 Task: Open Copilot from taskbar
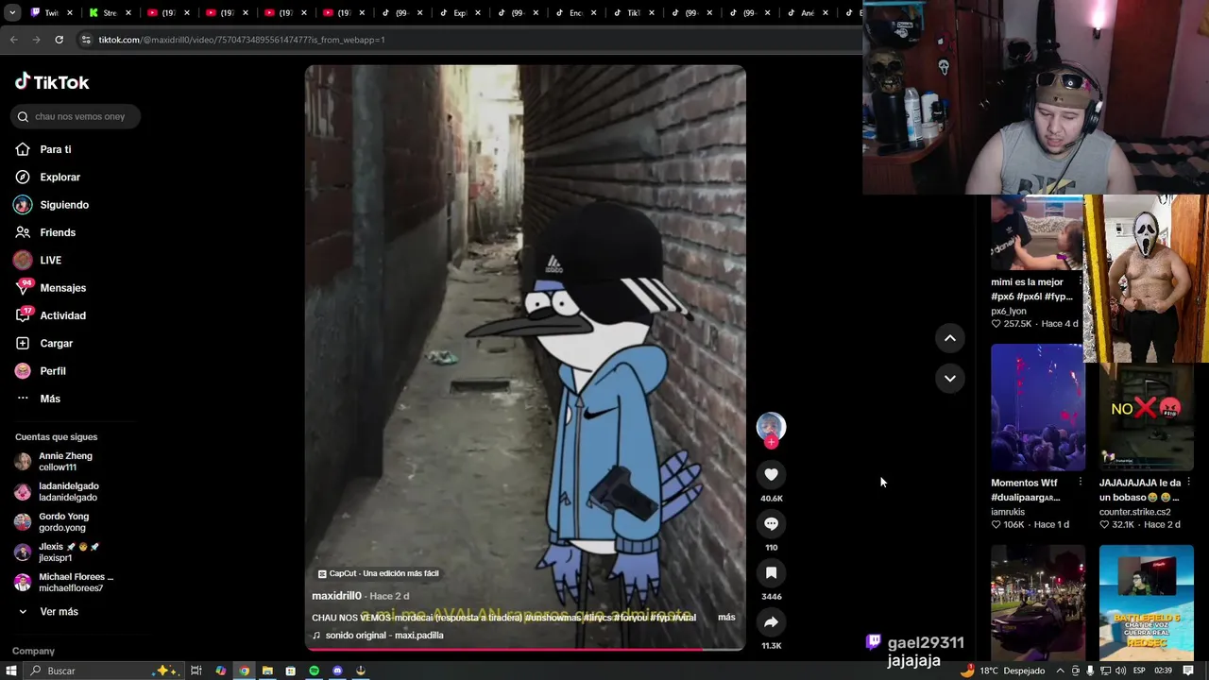coord(220,671)
